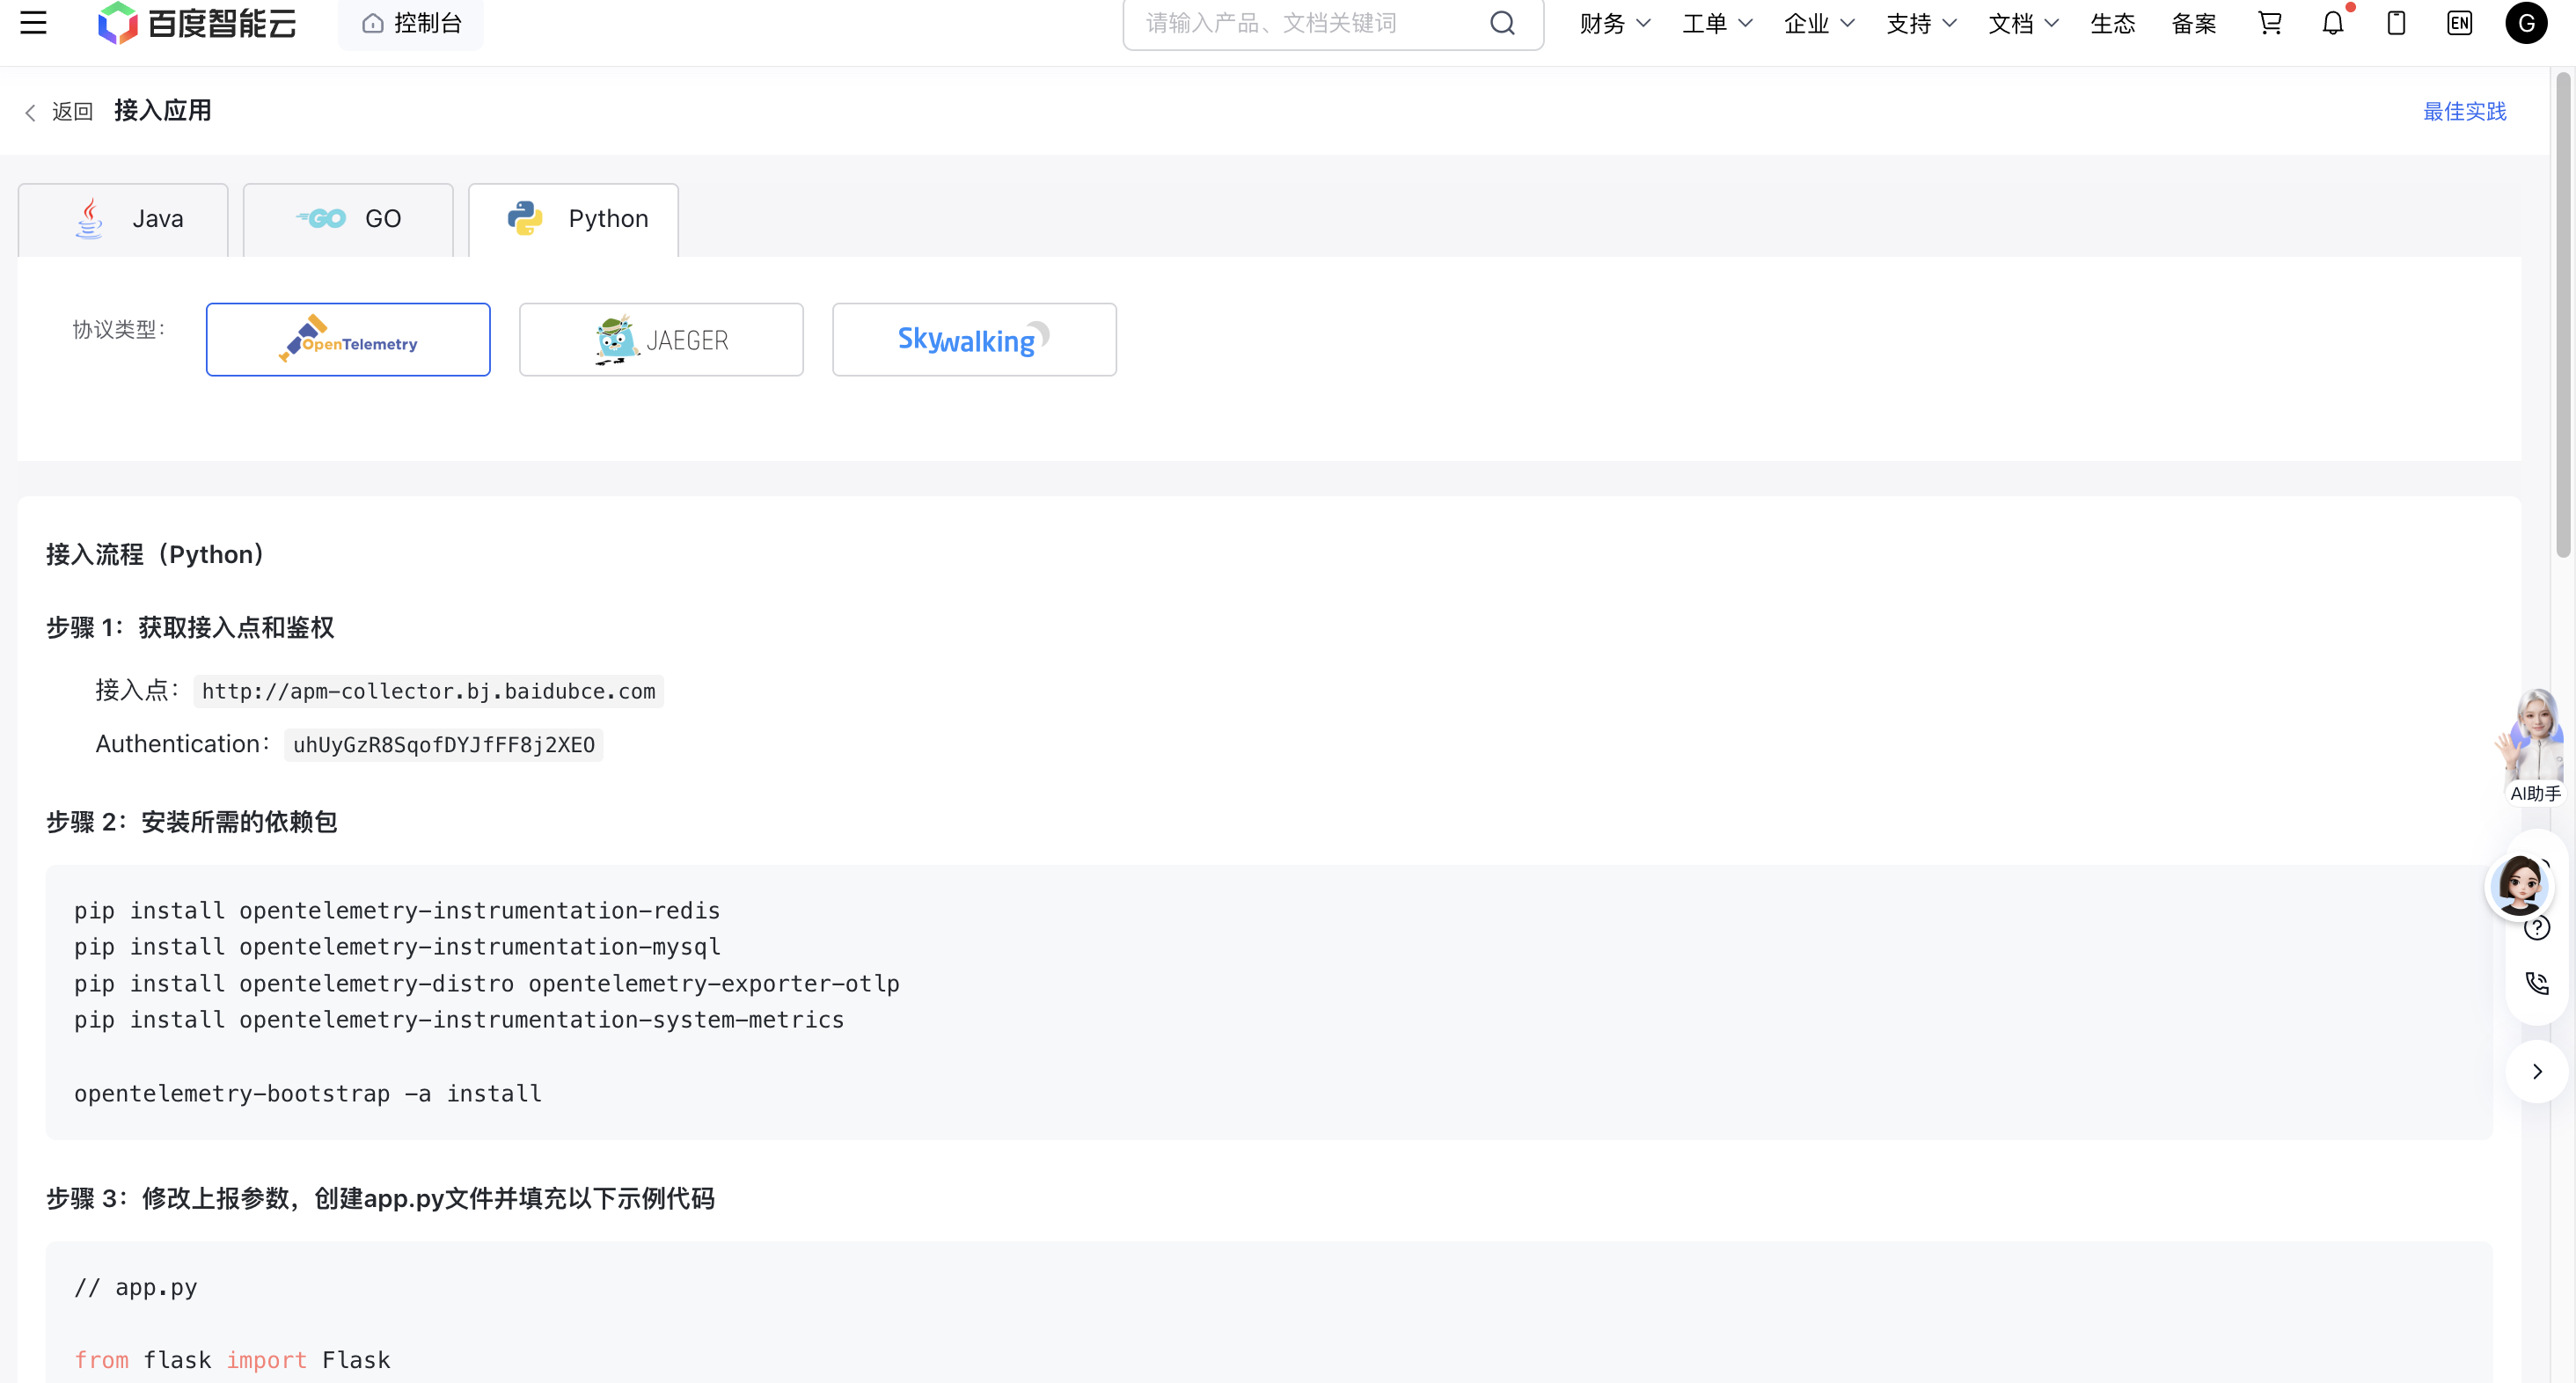Open the hamburger navigation menu
Image resolution: width=2576 pixels, height=1383 pixels.
[x=33, y=23]
